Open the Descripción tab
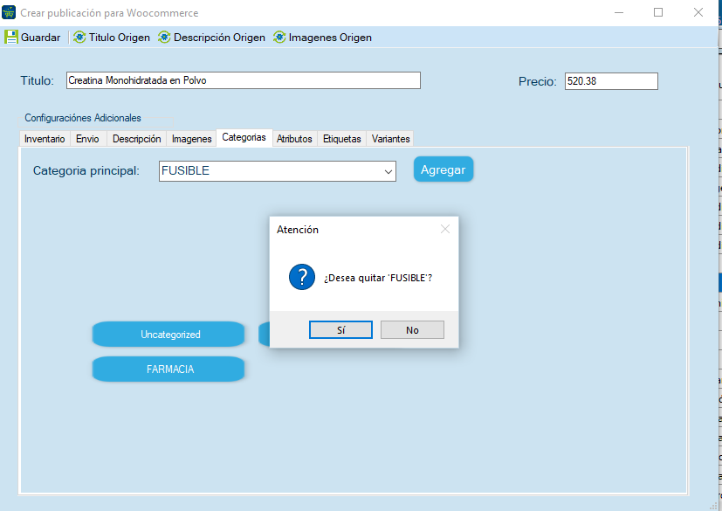This screenshot has height=511, width=722. tap(137, 139)
